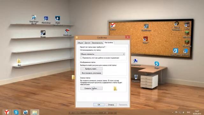Select the Unreal Tournament desktop shortcut
Viewport: 204px width, 115px height.
[x=177, y=26]
